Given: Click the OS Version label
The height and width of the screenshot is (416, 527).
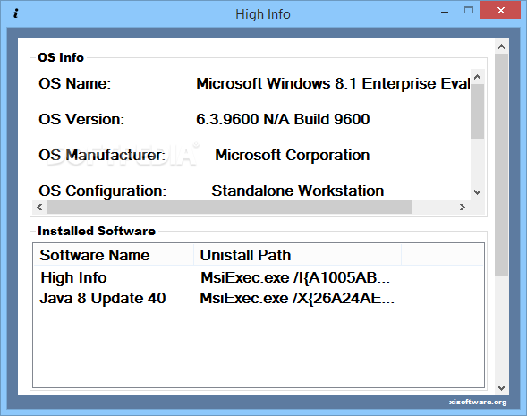Looking at the screenshot, I should point(81,119).
